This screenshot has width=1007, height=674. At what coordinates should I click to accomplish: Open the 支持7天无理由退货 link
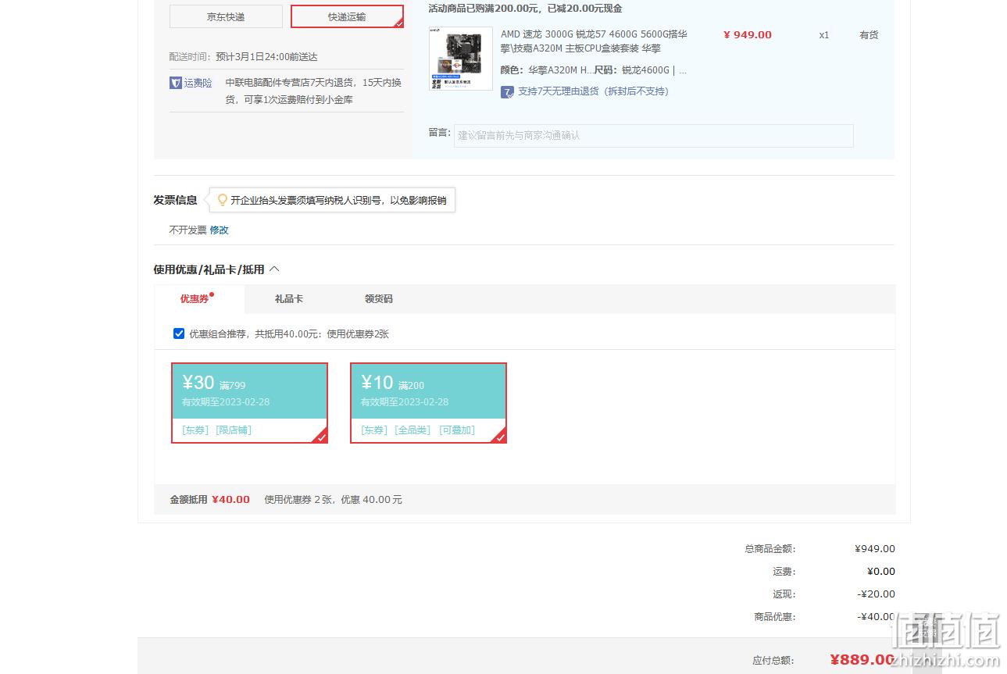coord(594,91)
